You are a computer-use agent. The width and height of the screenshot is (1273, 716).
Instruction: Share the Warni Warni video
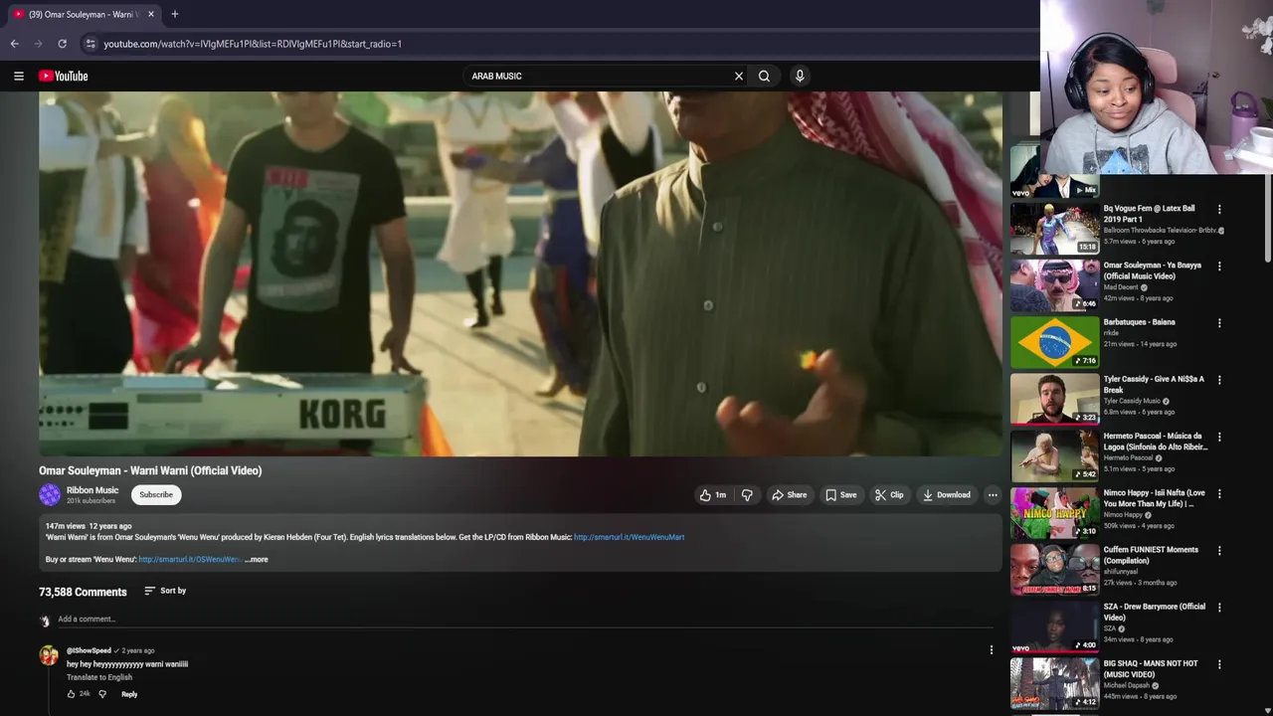[x=789, y=494]
